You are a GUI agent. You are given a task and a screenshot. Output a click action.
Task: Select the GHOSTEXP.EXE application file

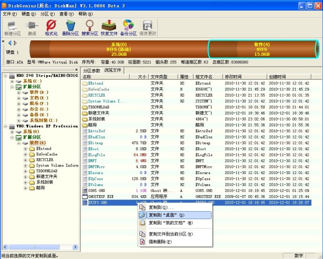coord(101,197)
